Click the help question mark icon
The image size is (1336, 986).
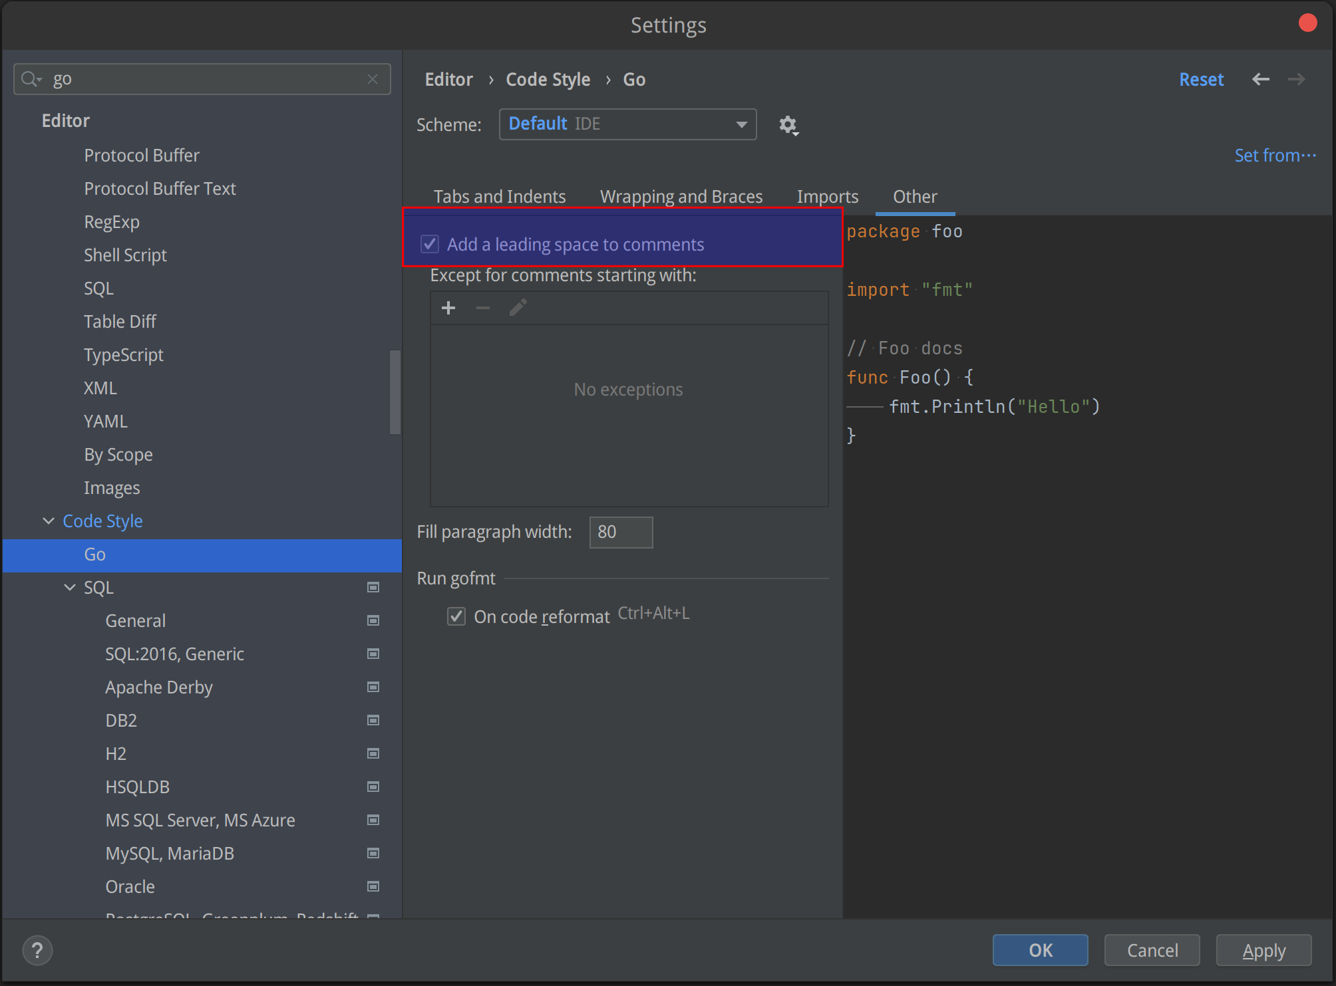[x=38, y=950]
